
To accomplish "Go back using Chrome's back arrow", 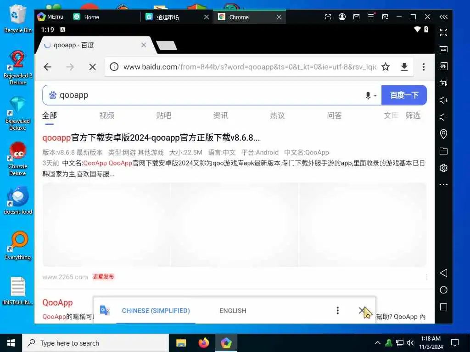I will [48, 67].
